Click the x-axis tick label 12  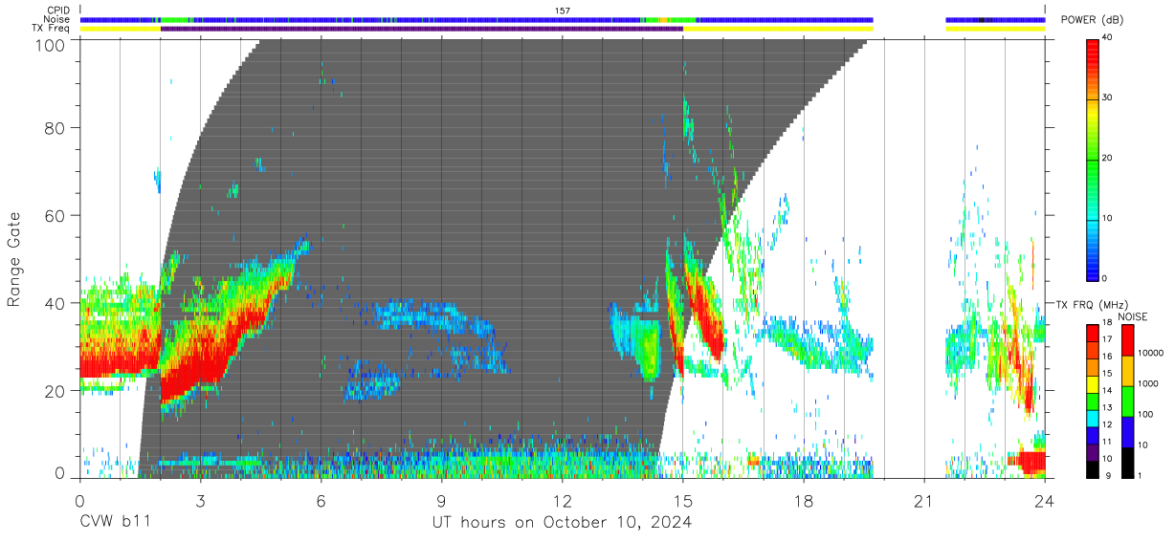click(562, 500)
